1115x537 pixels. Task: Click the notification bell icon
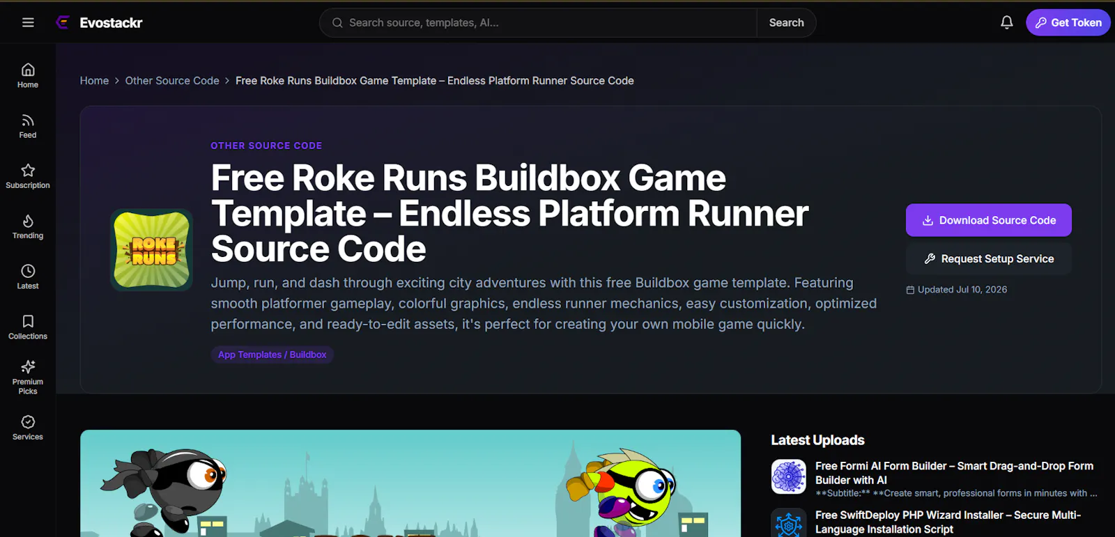click(1006, 22)
